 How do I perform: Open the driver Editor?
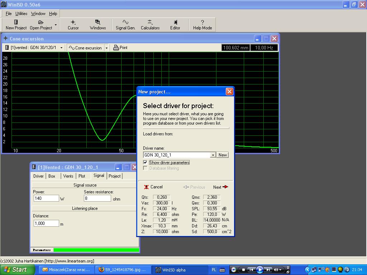(x=175, y=24)
